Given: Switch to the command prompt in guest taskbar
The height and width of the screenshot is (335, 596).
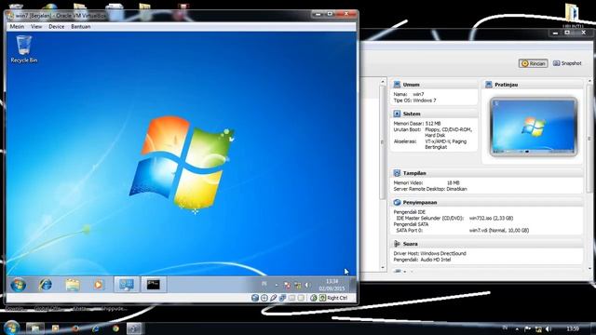Looking at the screenshot, I should click(x=154, y=285).
